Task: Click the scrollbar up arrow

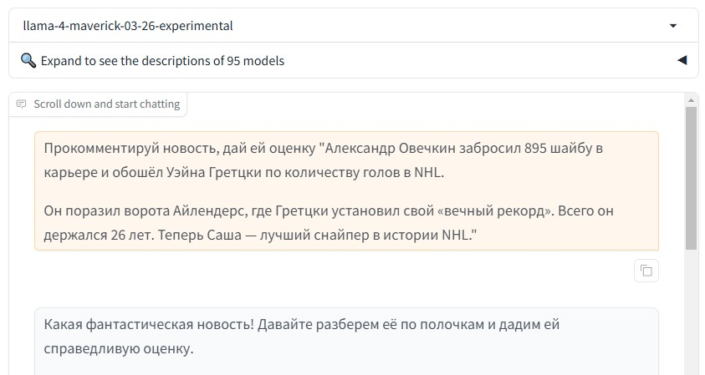Action: (x=691, y=99)
